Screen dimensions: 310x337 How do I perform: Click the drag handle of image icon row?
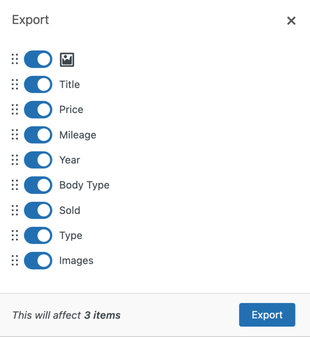(15, 59)
